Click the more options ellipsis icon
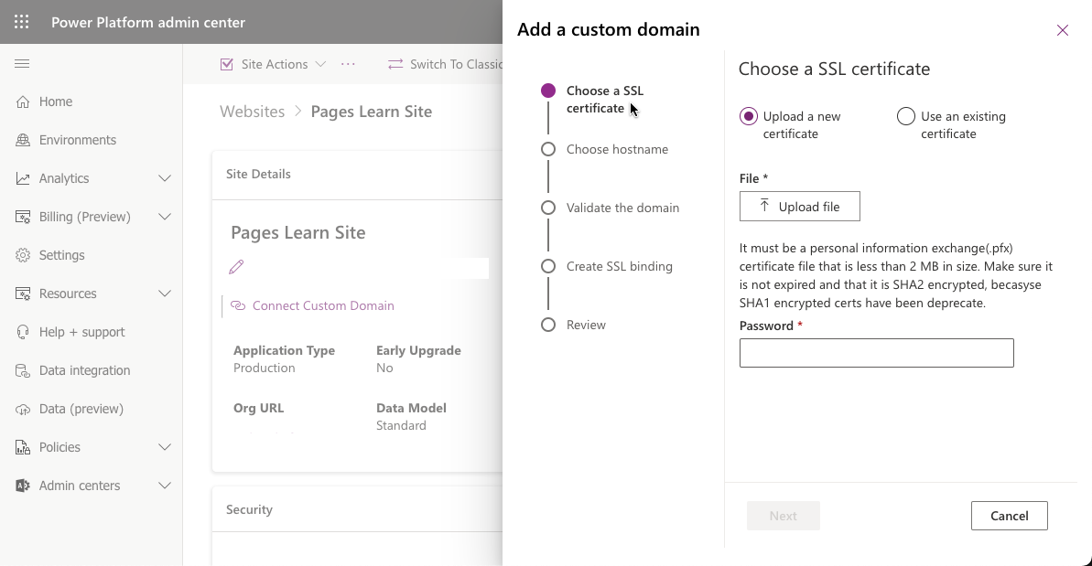 348,64
